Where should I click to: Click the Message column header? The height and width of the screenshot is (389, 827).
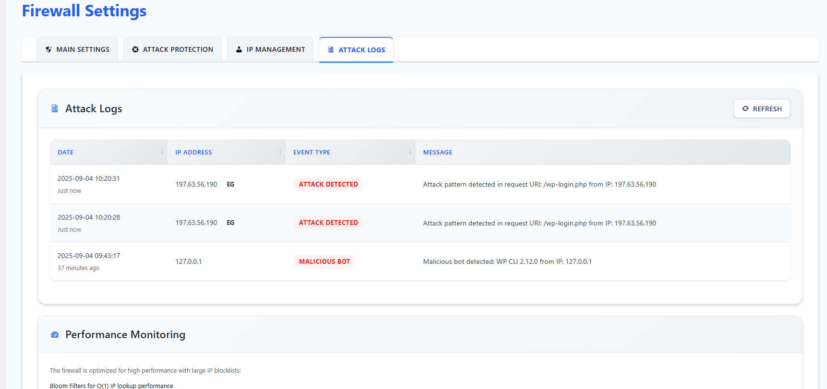click(603, 152)
